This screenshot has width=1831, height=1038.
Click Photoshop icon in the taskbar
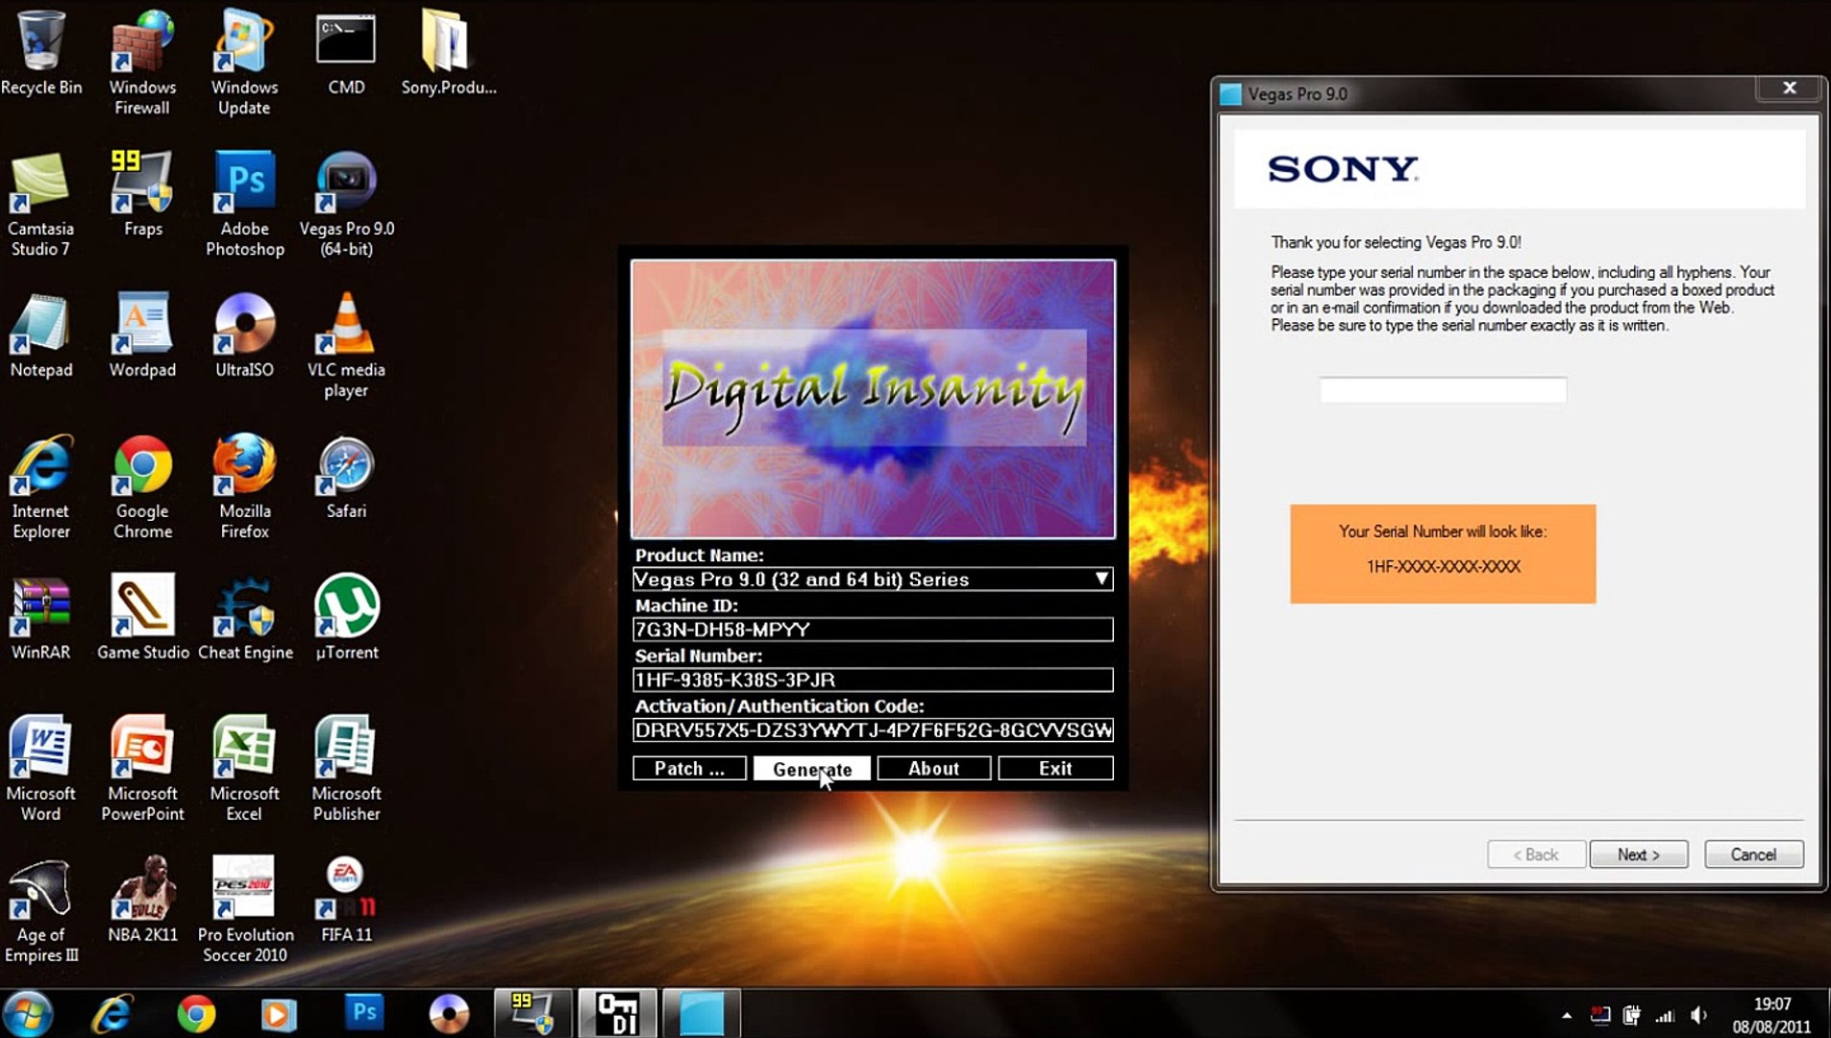point(363,1013)
